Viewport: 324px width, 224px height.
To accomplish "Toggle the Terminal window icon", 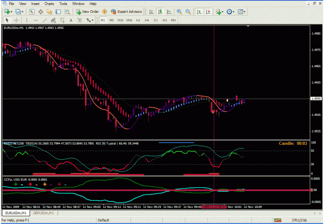I will click(x=58, y=12).
